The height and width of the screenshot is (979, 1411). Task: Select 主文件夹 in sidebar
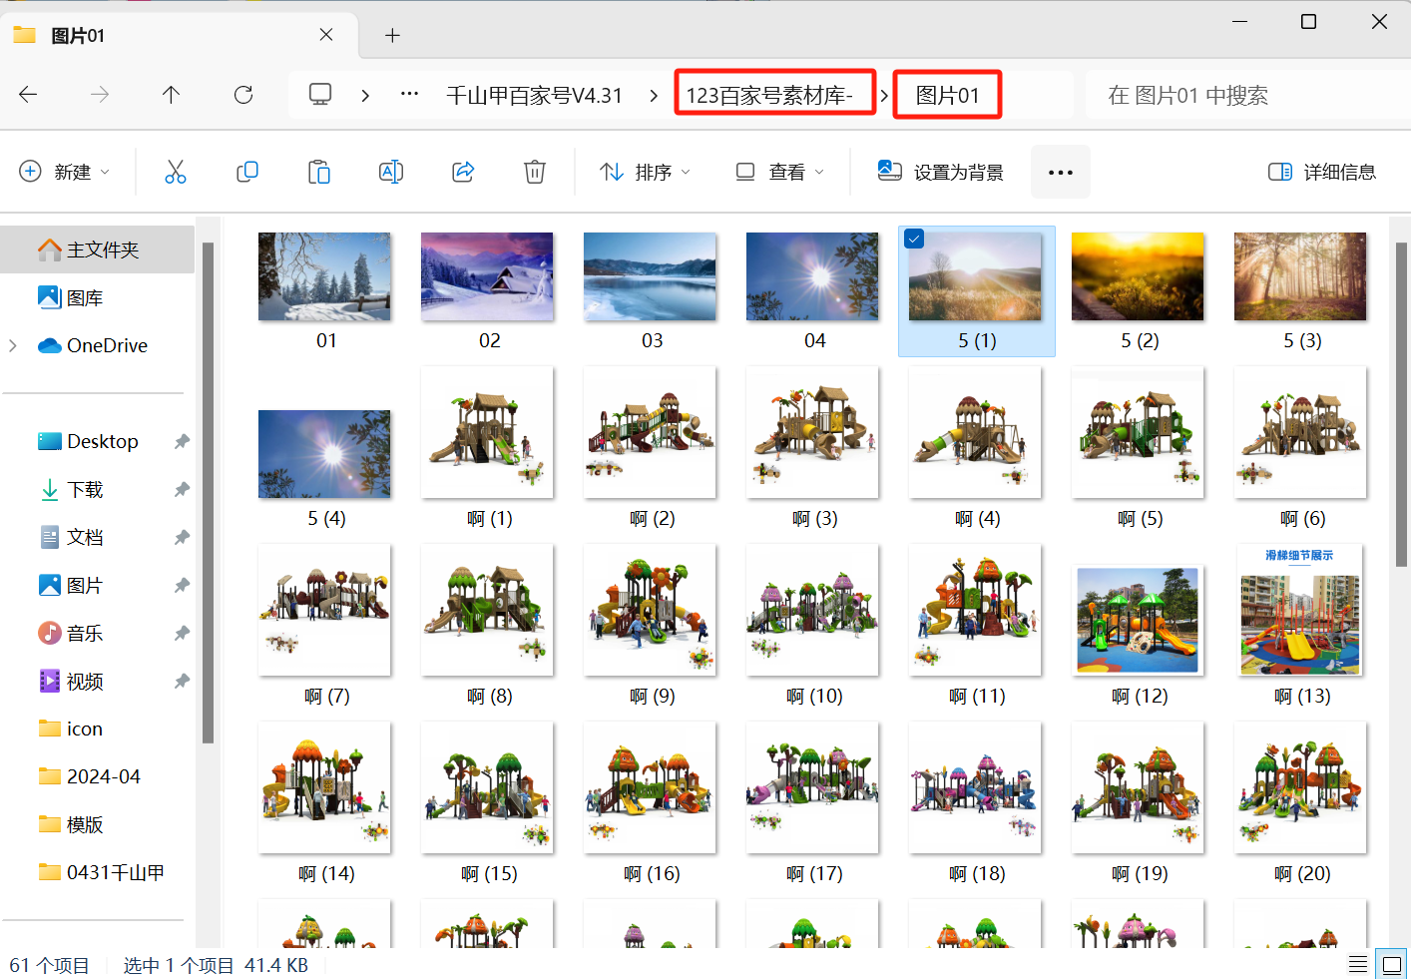point(98,249)
